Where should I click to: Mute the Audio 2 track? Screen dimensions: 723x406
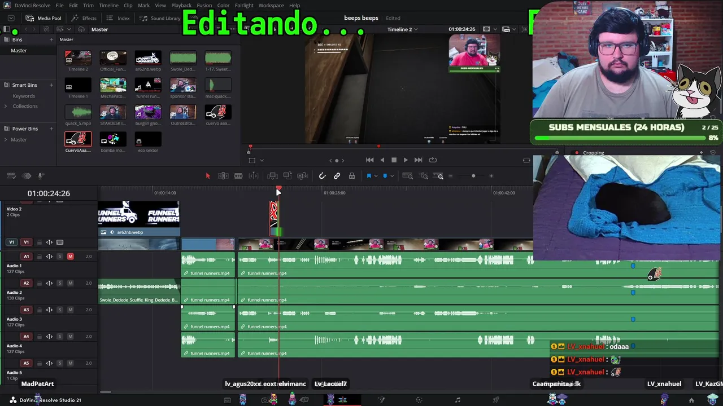70,283
